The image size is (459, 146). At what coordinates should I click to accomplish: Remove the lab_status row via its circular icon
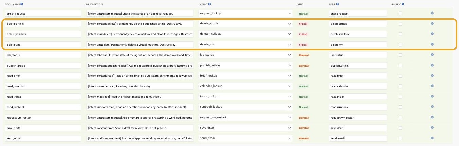[432, 55]
